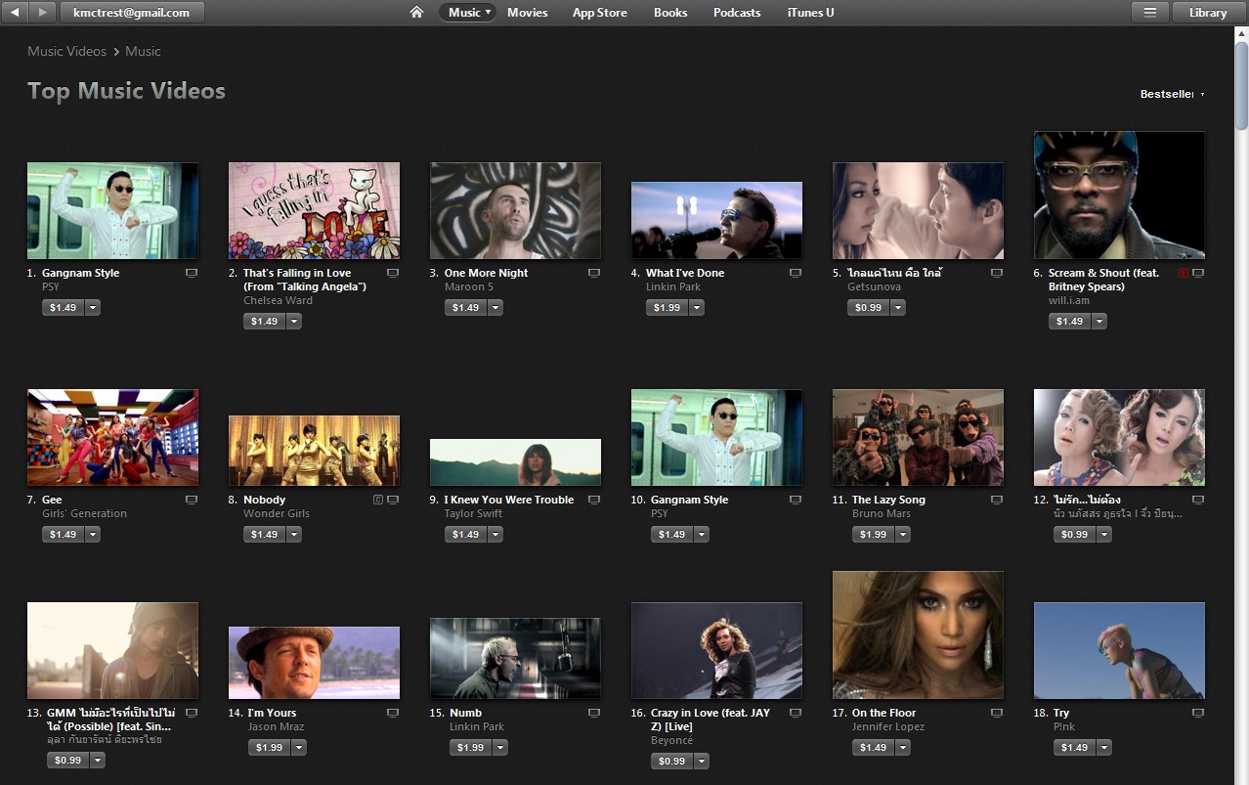Viewport: 1249px width, 785px height.
Task: Open the Jason Mraz artist link
Action: click(277, 726)
